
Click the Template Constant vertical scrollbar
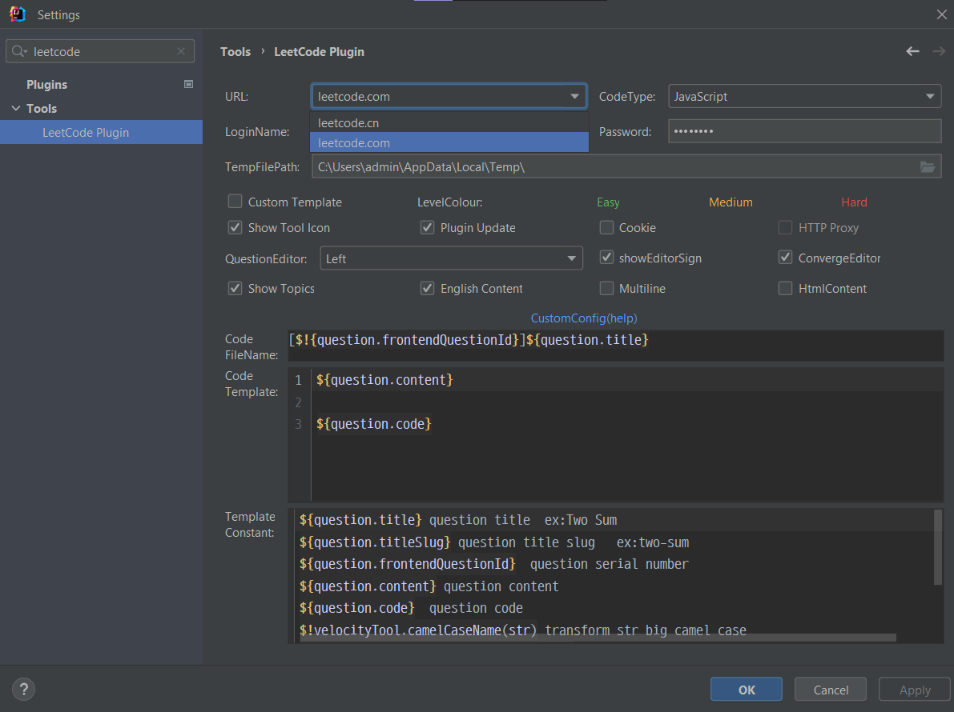click(937, 546)
